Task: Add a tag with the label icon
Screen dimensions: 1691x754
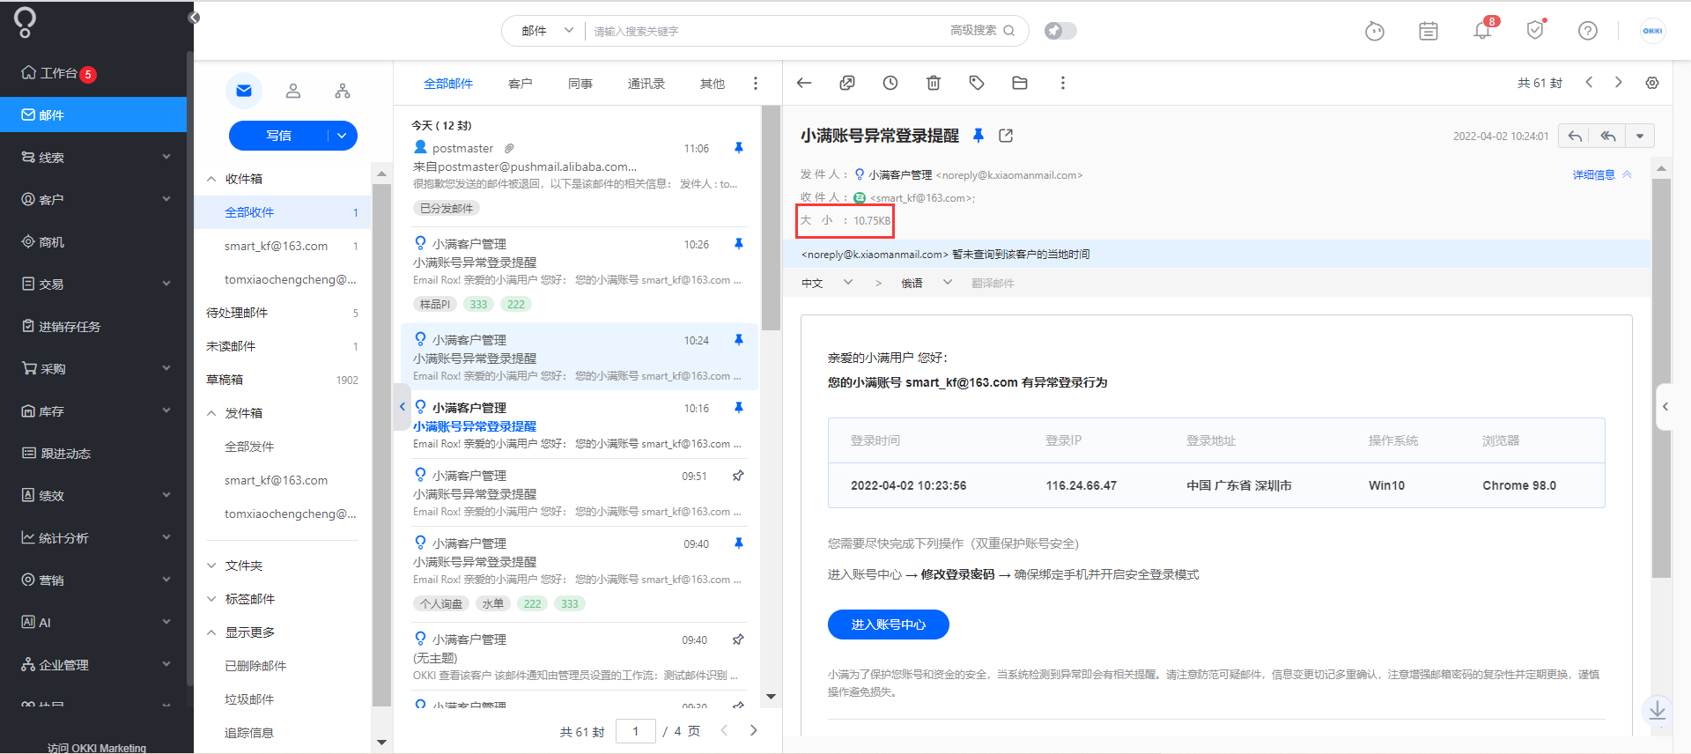Action: [977, 83]
